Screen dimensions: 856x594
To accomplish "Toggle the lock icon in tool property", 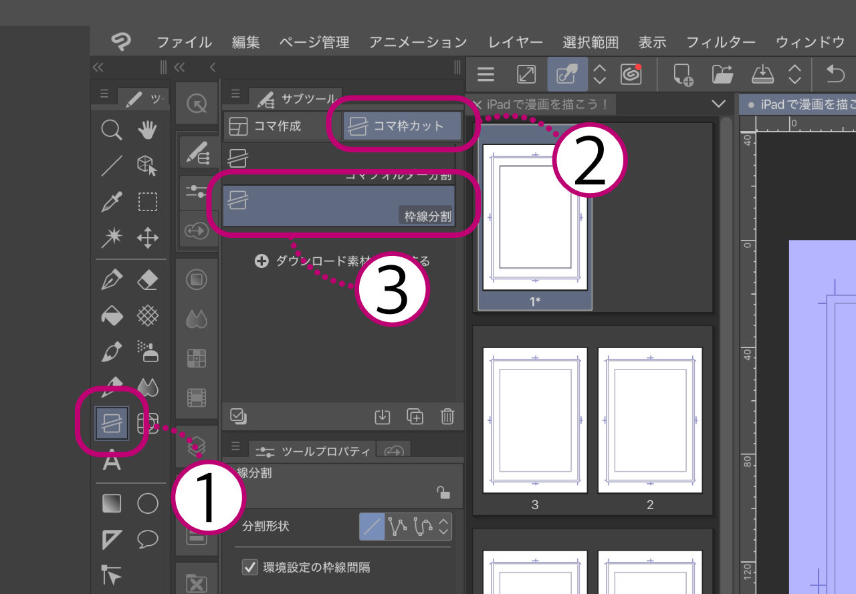I will 443,493.
